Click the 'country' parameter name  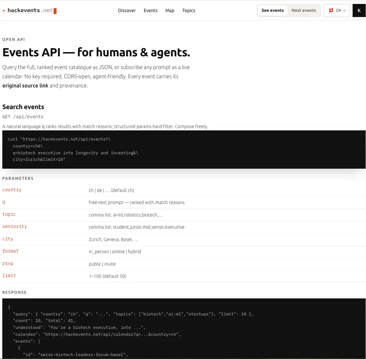click(12, 190)
